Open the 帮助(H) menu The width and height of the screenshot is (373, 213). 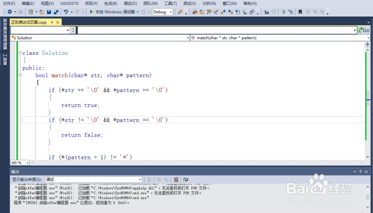click(250, 3)
